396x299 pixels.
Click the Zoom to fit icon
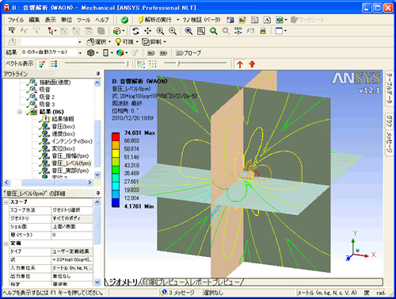click(188, 31)
